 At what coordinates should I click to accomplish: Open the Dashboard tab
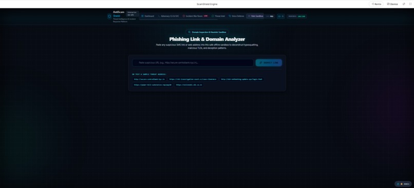click(147, 16)
